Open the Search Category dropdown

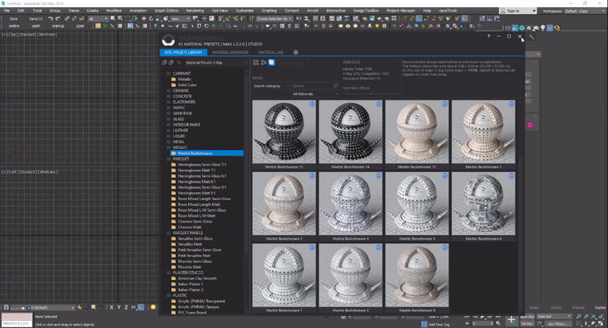coord(271,86)
